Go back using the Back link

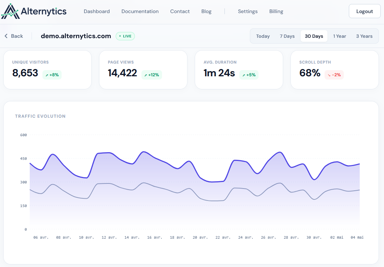14,36
